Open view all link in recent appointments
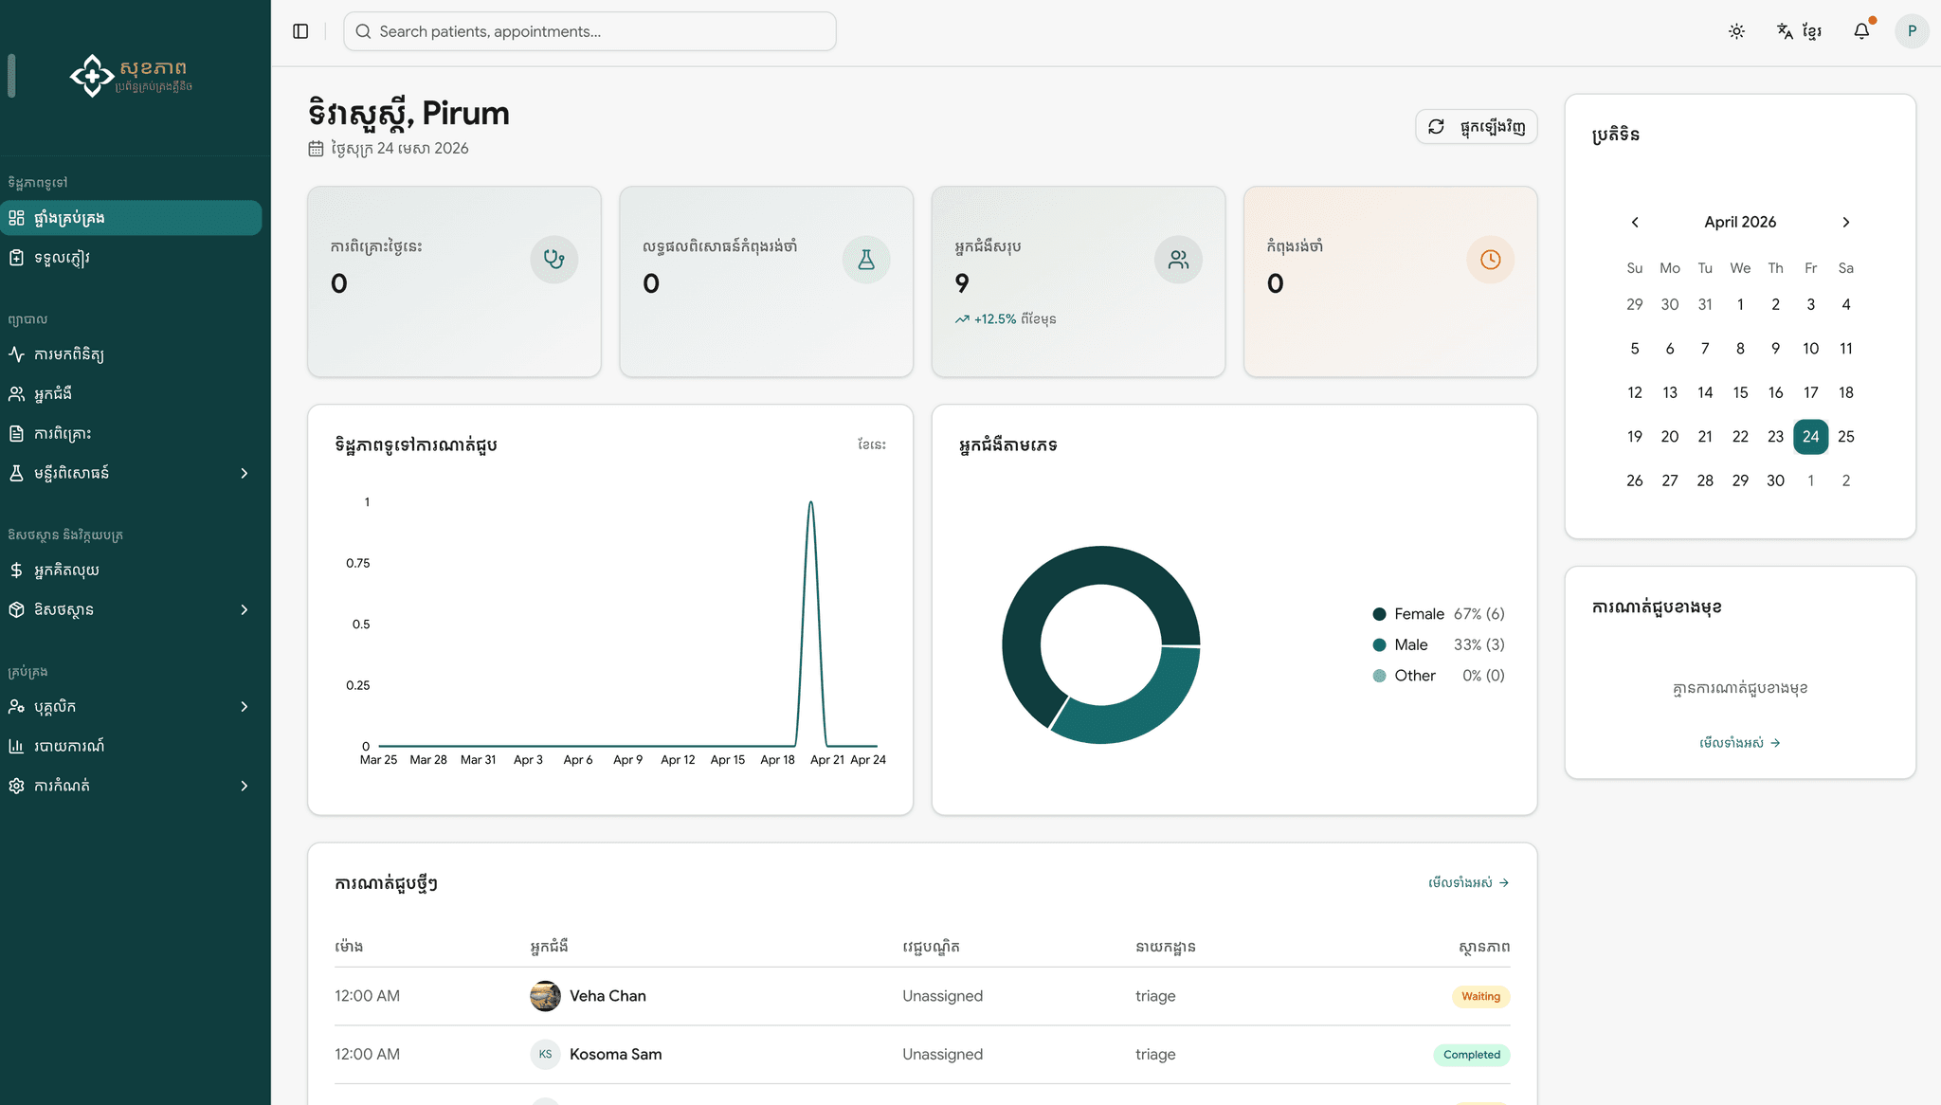 click(1468, 883)
